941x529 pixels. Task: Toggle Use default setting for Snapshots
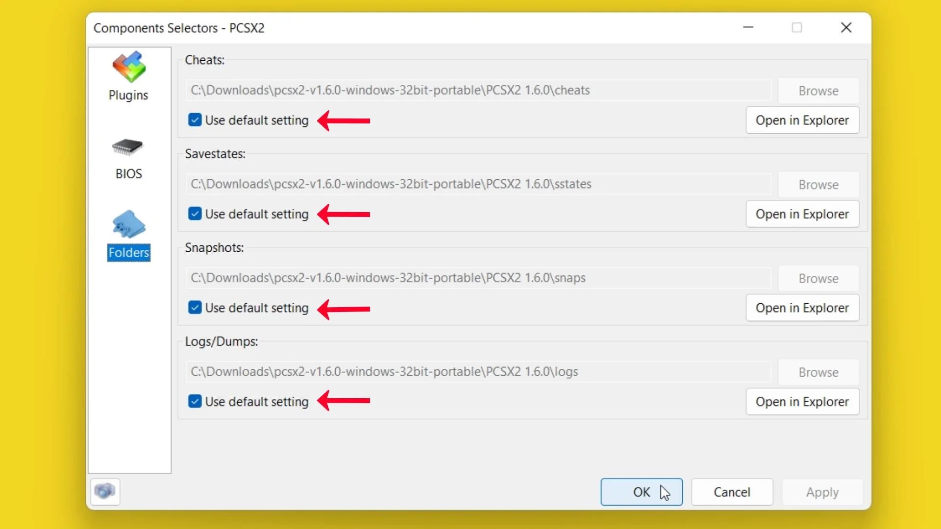(194, 308)
